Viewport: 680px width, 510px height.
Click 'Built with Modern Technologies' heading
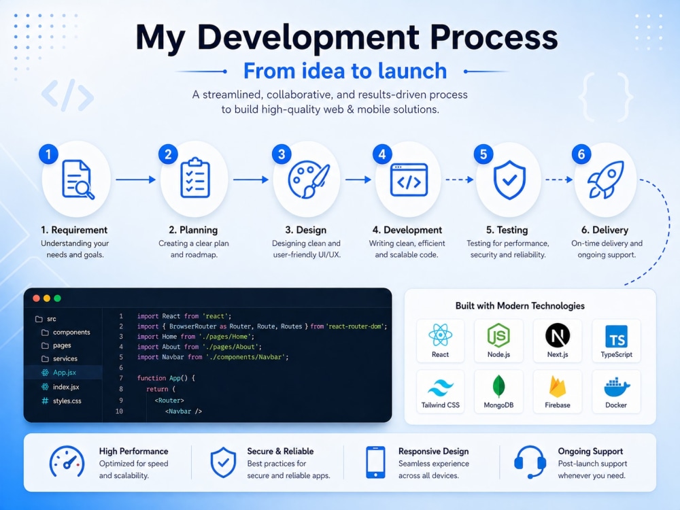(520, 306)
